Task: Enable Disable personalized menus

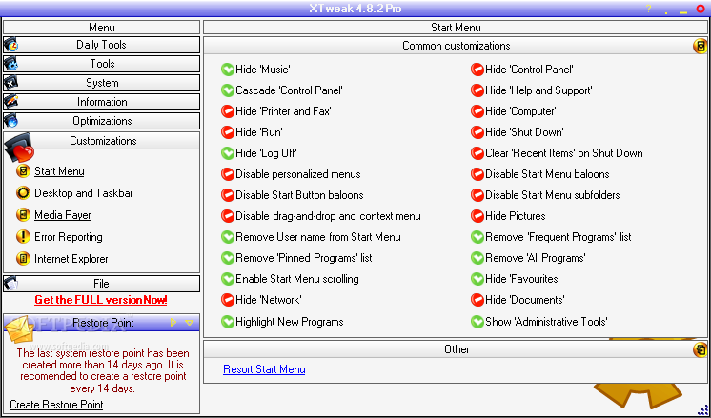Action: (227, 174)
